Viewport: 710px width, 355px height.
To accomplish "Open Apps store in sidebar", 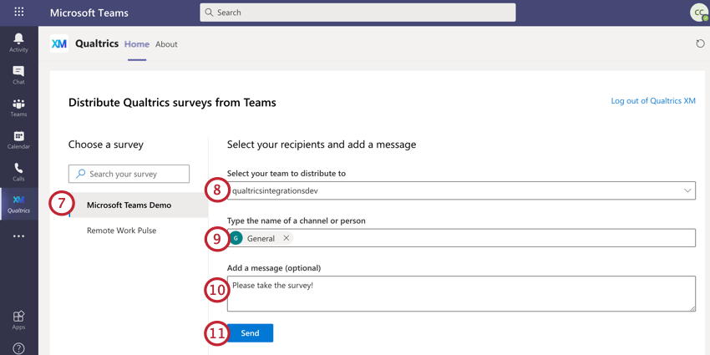I will pyautogui.click(x=18, y=320).
